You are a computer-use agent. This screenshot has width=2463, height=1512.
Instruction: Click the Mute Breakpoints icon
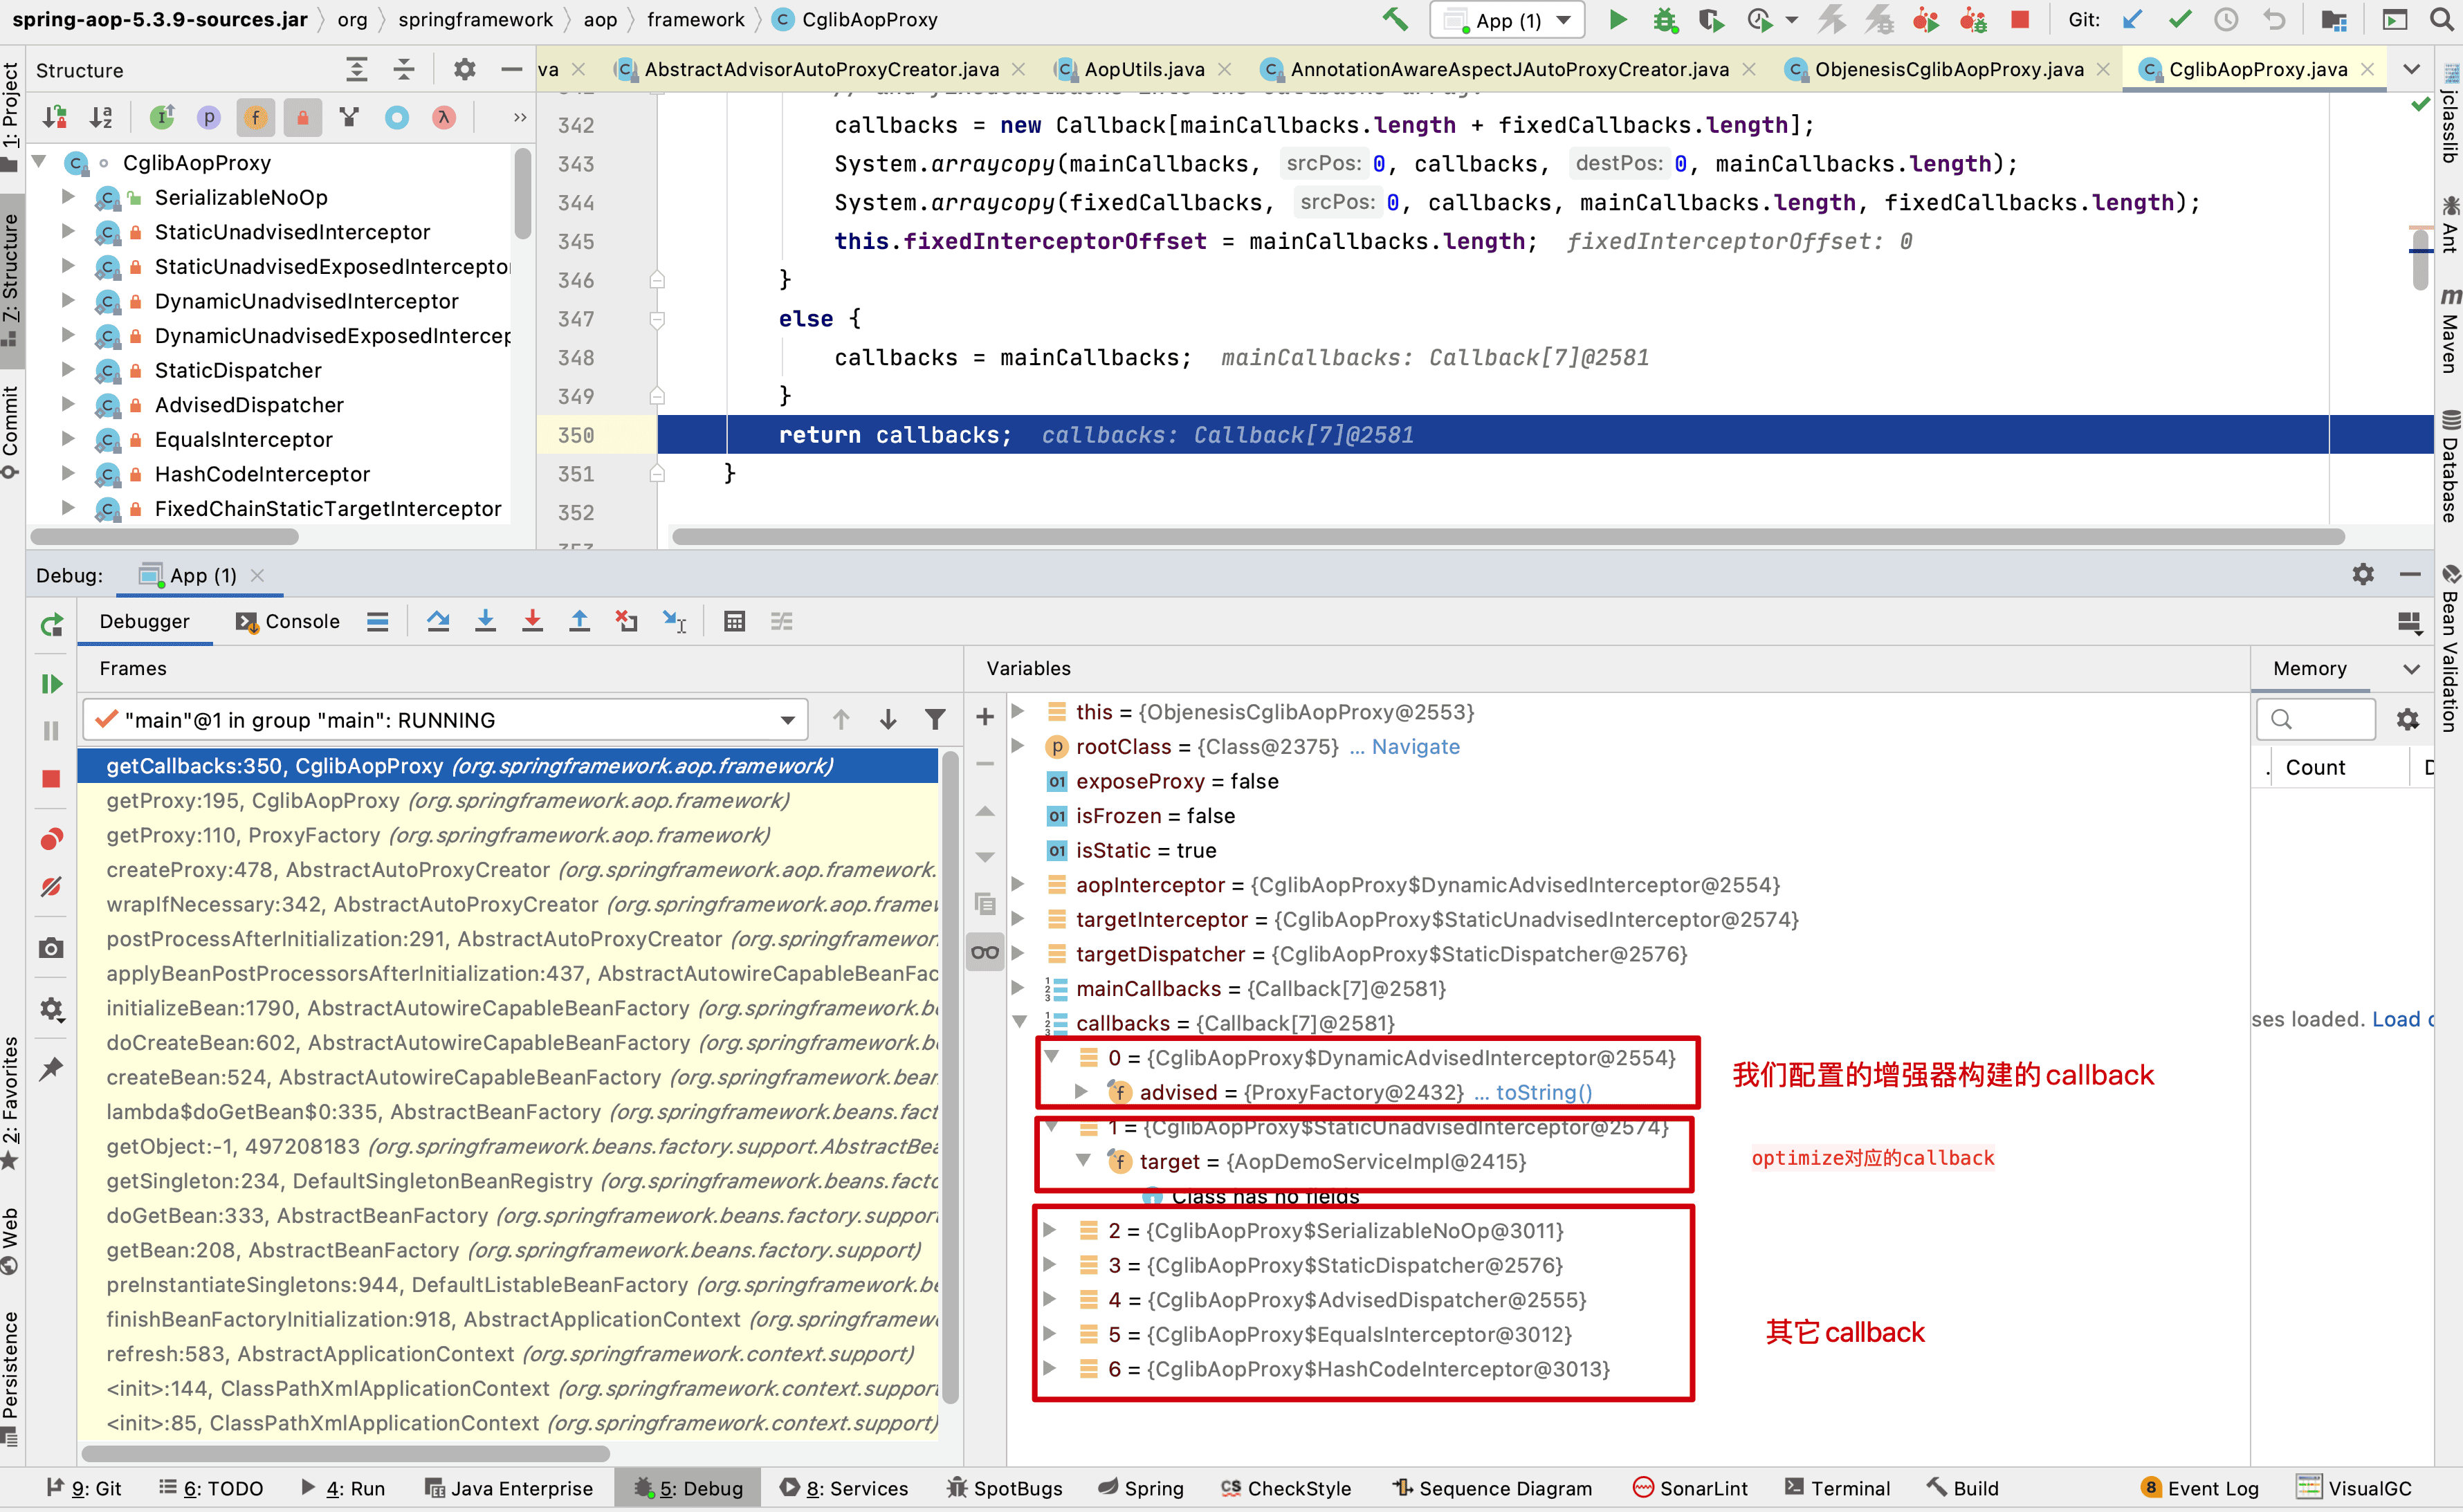click(x=52, y=887)
